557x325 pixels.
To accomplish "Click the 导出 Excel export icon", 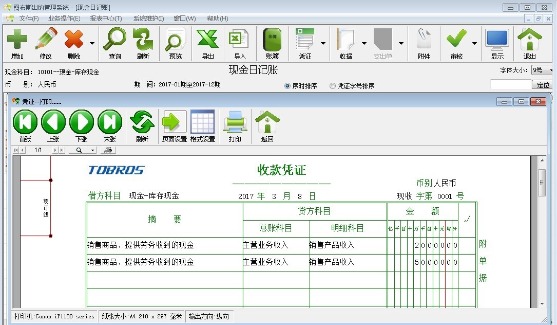I will point(208,39).
